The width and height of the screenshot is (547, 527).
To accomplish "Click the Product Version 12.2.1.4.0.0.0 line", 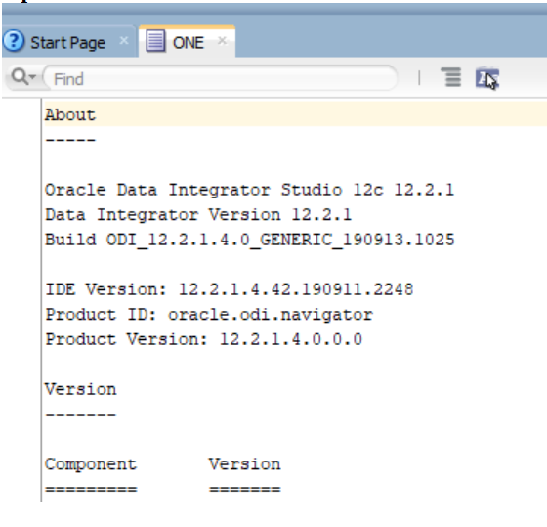I will (x=204, y=339).
